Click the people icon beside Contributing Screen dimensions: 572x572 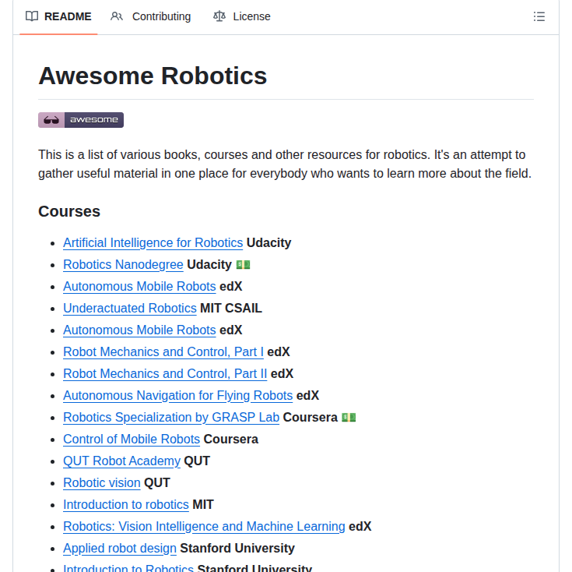117,16
